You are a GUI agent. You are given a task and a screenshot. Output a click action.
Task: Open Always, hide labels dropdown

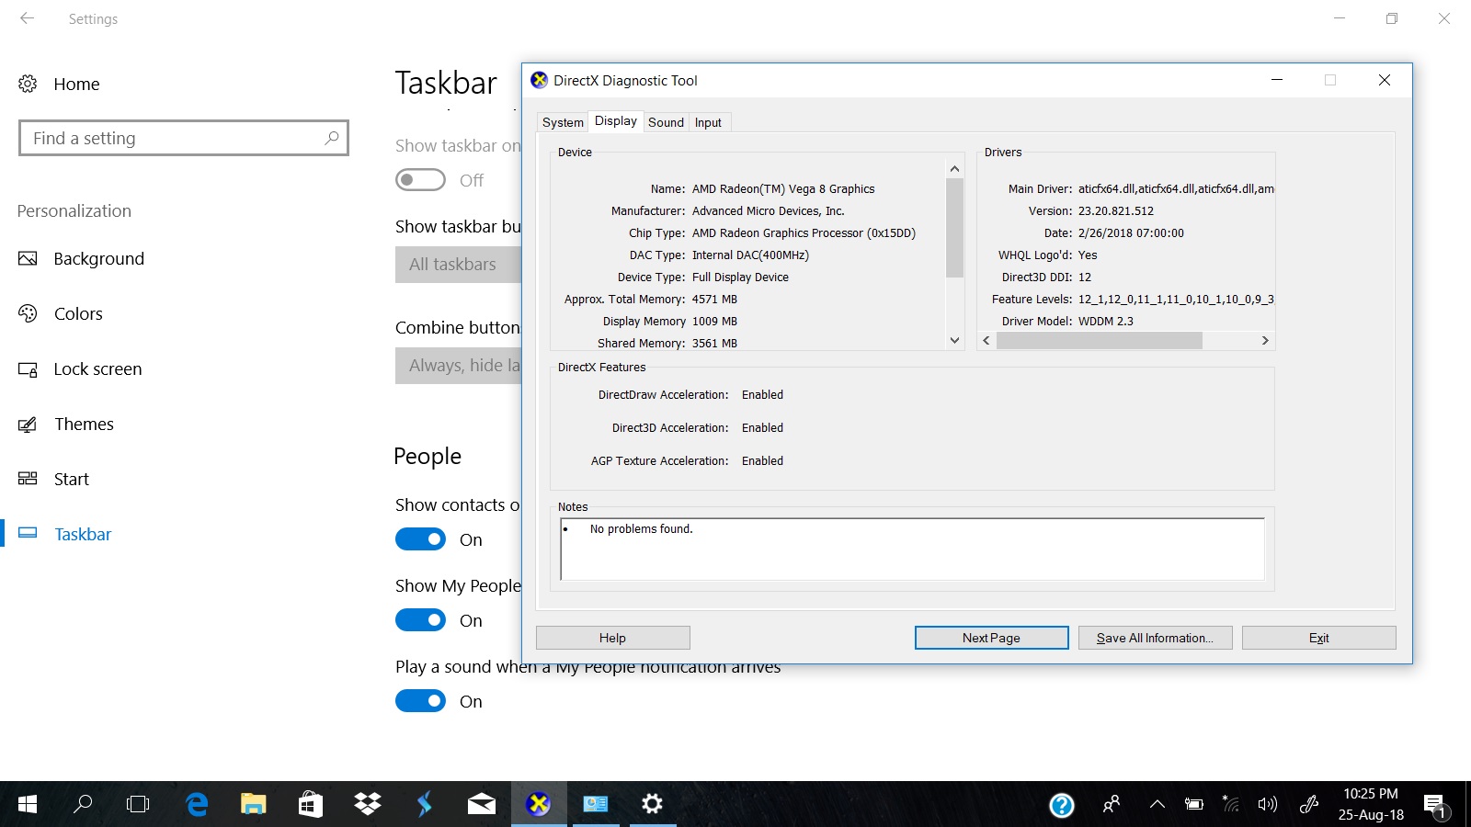459,366
